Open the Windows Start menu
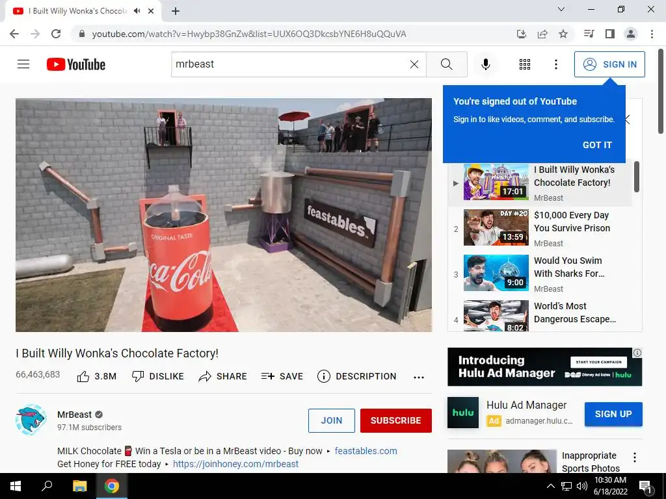 pos(16,486)
